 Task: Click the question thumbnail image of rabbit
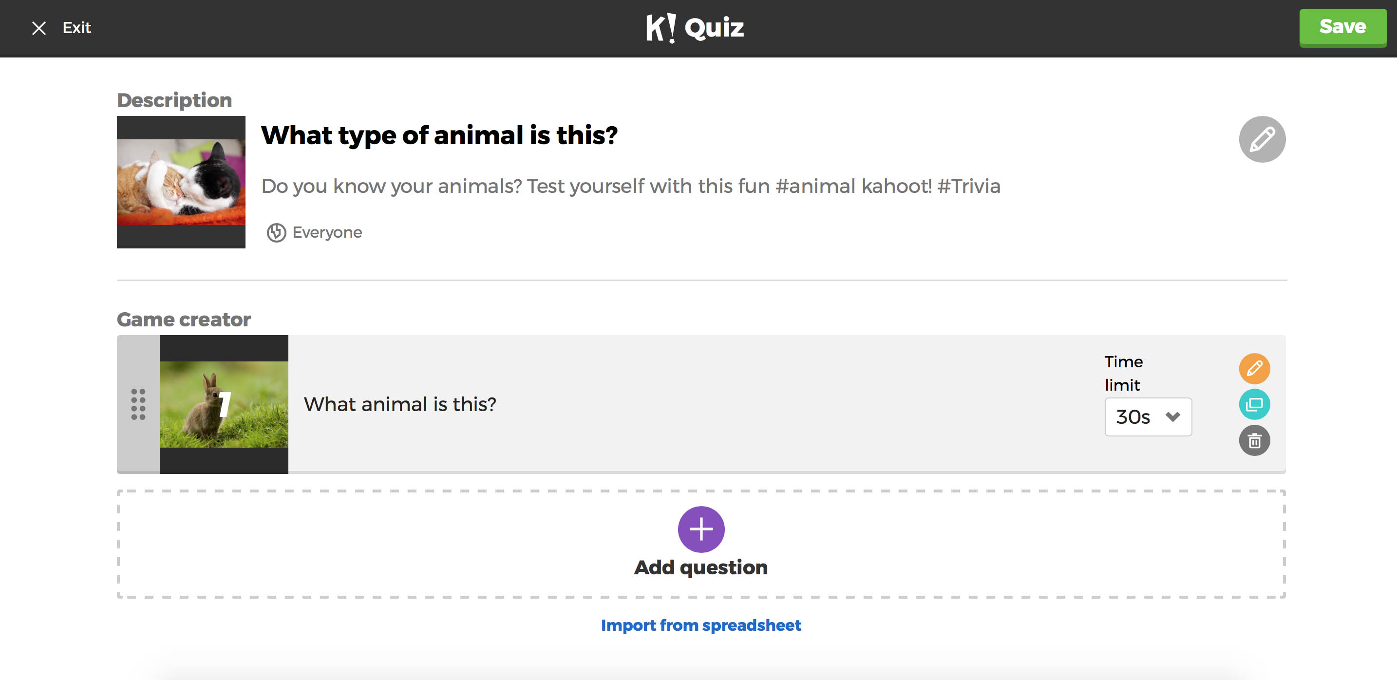coord(224,403)
